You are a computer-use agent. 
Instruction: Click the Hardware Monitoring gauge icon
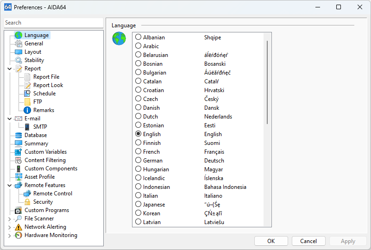click(x=19, y=235)
